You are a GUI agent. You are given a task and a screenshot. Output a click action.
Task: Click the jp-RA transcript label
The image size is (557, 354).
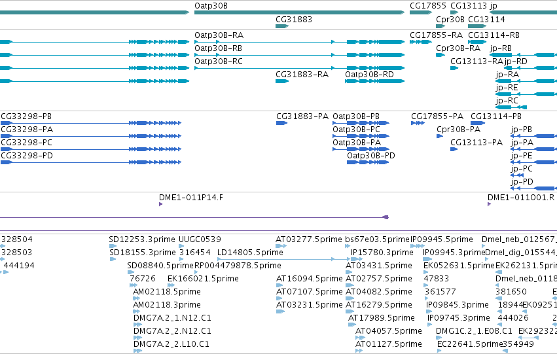click(507, 75)
